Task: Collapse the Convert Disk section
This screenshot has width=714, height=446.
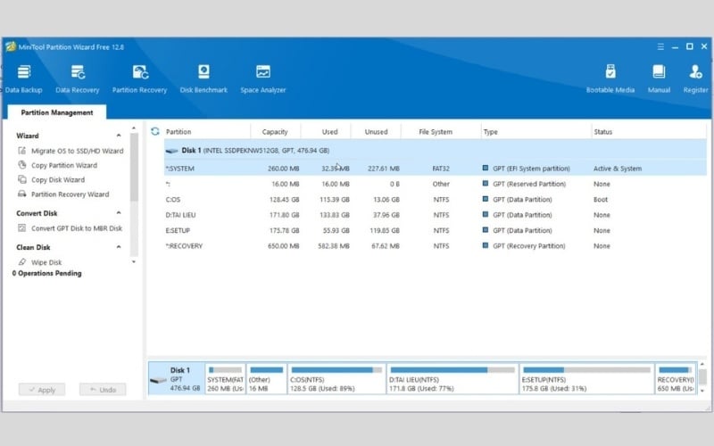Action: pos(120,214)
